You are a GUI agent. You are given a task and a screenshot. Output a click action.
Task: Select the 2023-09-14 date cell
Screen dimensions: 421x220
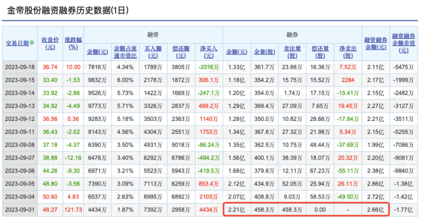coord(20,93)
